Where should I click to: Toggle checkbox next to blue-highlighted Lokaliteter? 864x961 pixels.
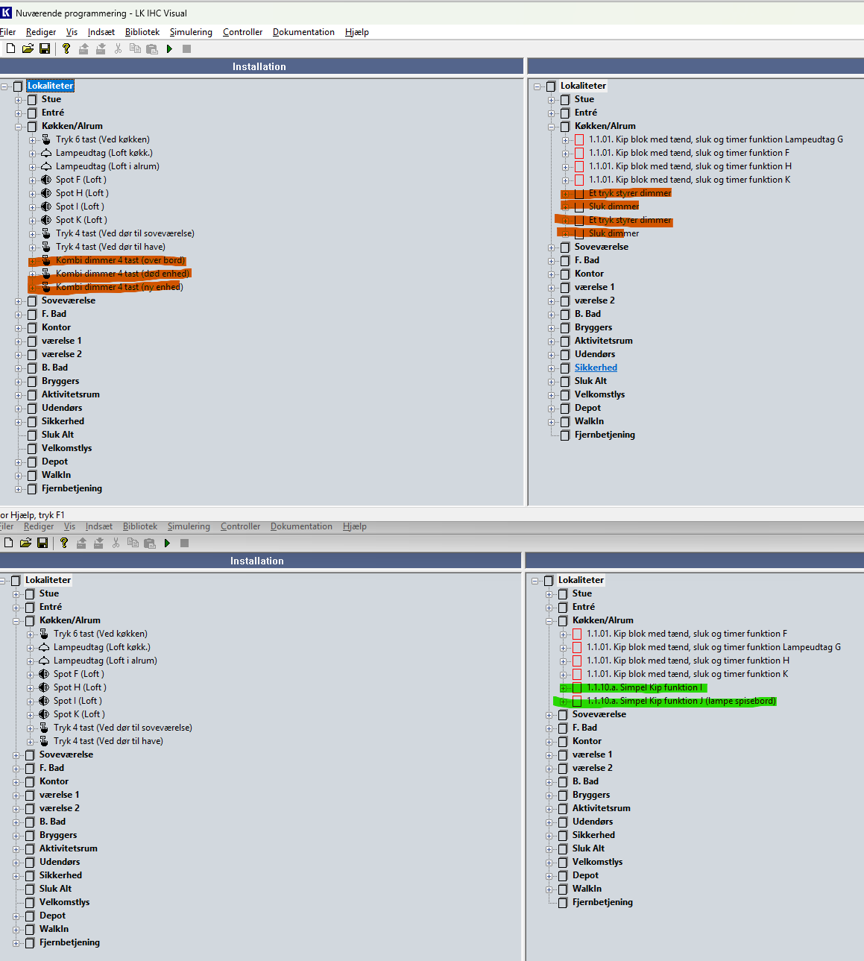pyautogui.click(x=18, y=86)
